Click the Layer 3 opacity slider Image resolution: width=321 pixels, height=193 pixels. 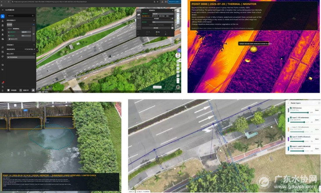click(x=300, y=132)
